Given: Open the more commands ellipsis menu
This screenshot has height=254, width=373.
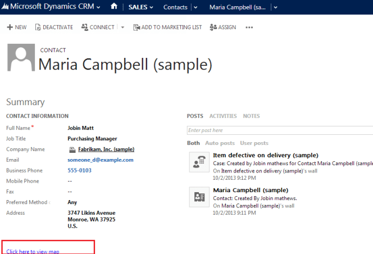Looking at the screenshot, I should coord(249,28).
